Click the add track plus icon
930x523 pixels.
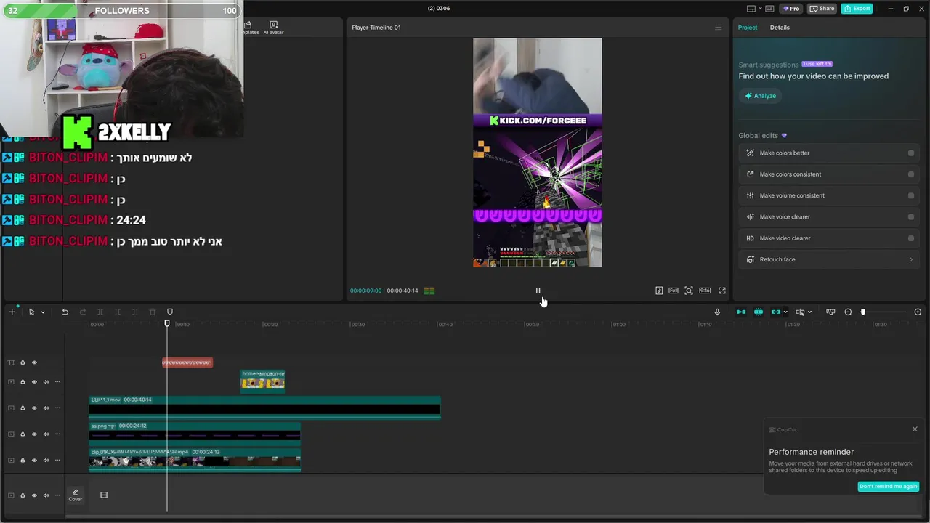[x=12, y=312]
